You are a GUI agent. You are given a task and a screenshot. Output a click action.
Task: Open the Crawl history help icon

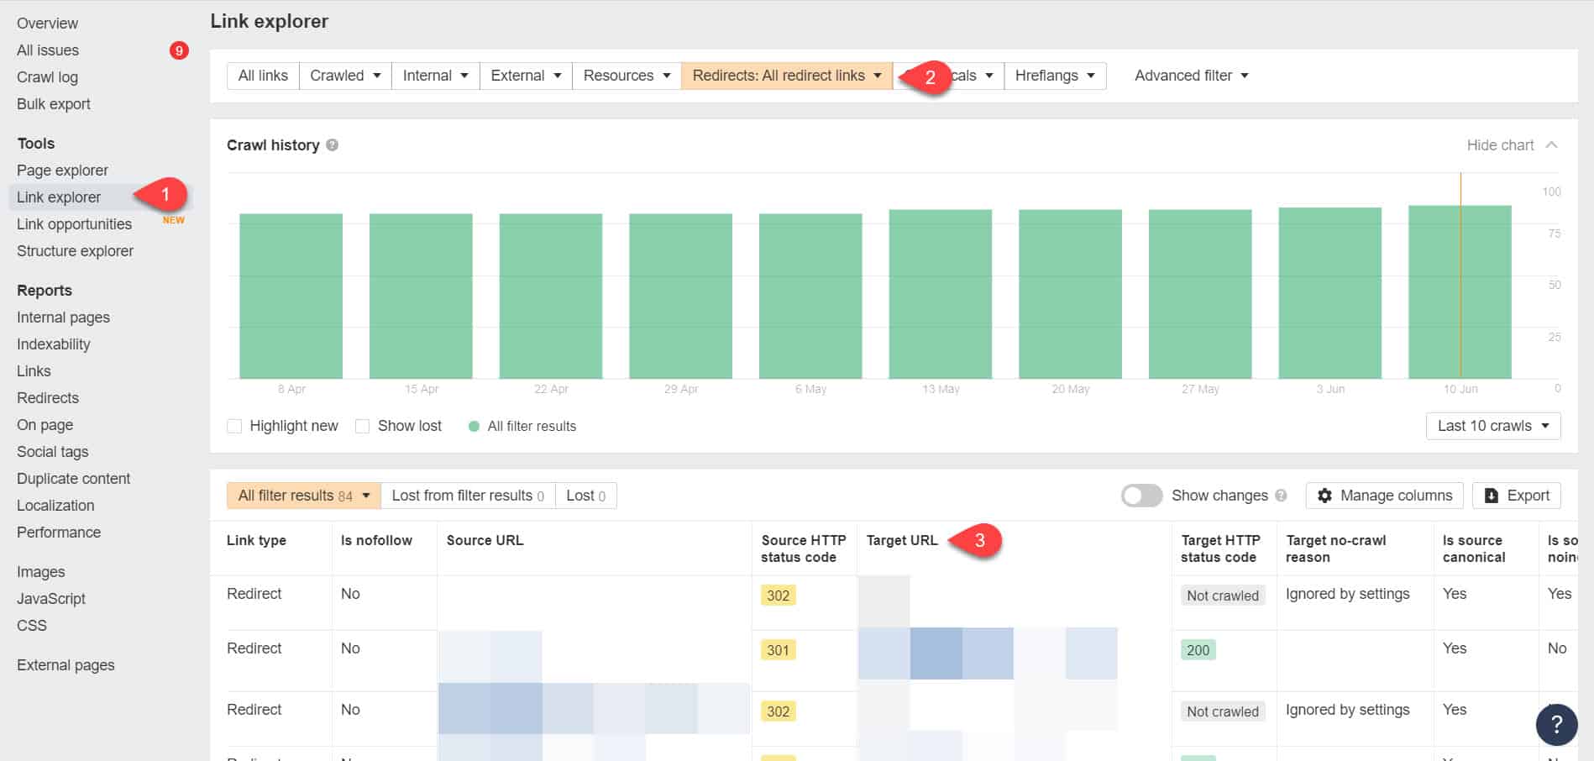tap(331, 144)
